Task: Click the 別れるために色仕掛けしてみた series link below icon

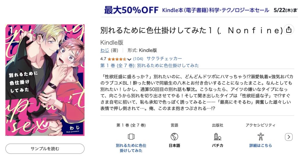Action: (x=131, y=148)
